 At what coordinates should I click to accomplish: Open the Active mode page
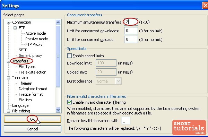pyautogui.click(x=36, y=33)
